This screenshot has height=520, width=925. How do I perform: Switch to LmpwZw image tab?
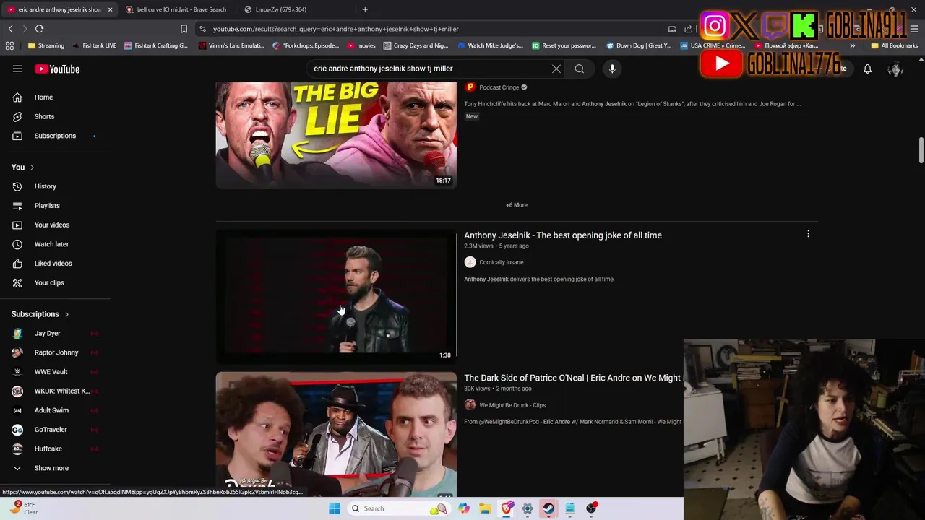(x=281, y=9)
